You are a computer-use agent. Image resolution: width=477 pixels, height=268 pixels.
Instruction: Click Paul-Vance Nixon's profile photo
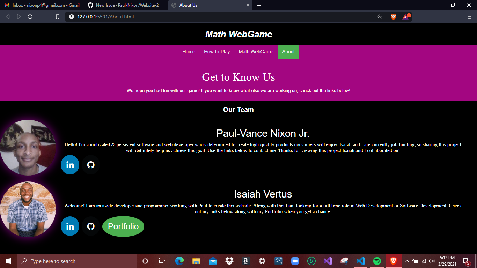[x=28, y=147]
